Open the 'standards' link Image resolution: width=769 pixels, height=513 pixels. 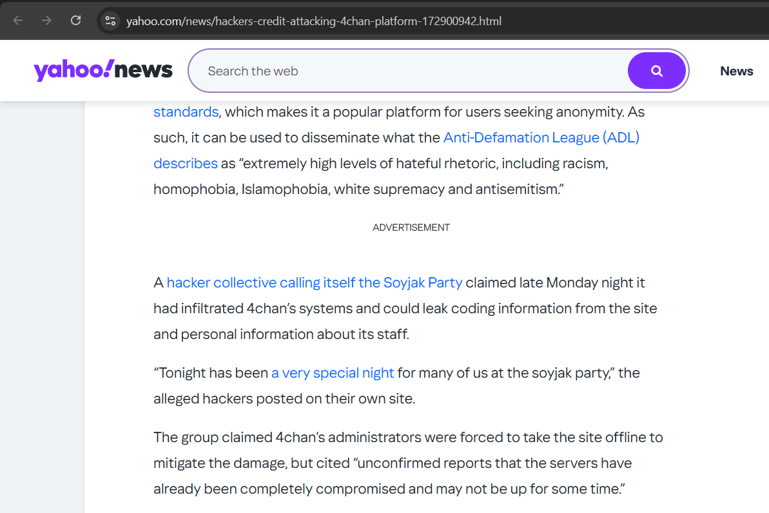[x=186, y=111]
